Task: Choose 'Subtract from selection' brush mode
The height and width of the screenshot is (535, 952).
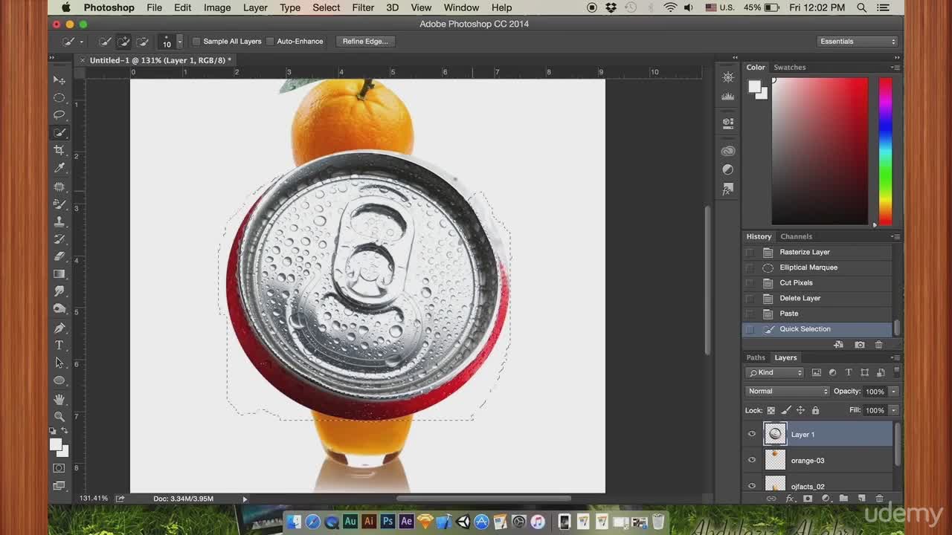Action: (x=142, y=42)
